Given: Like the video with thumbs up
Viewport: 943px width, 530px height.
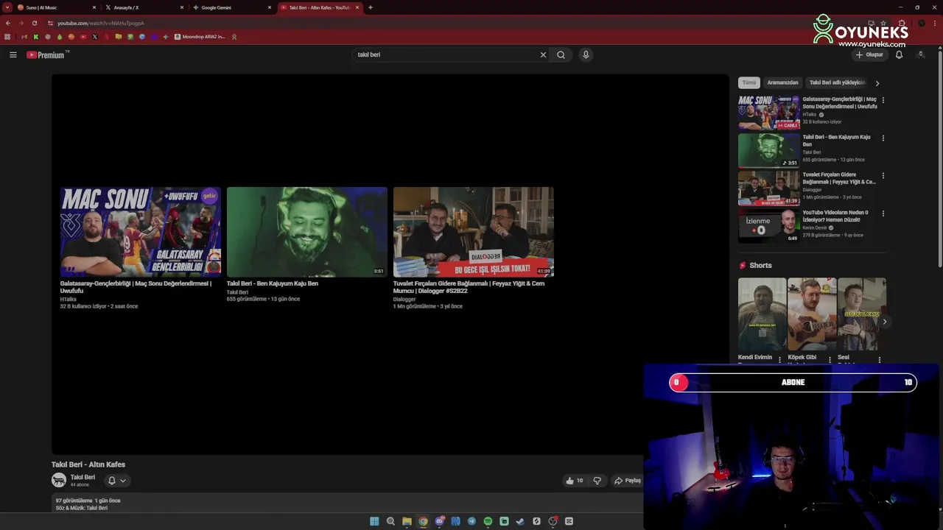Looking at the screenshot, I should click(574, 481).
